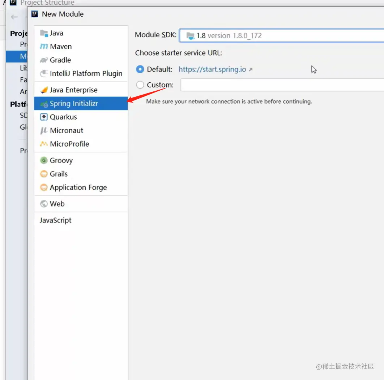The image size is (384, 380).
Task: Open the Module SDK combo box
Action: coord(282,36)
